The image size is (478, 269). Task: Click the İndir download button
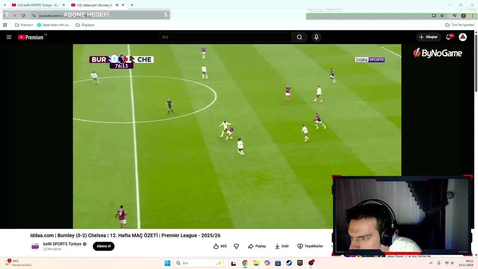point(282,246)
